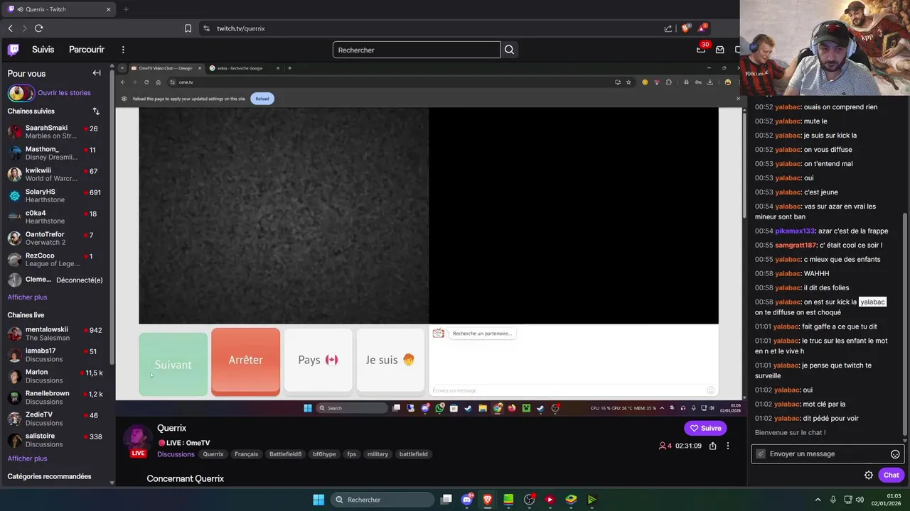The width and height of the screenshot is (910, 511).
Task: Share the Querrix stream
Action: [712, 446]
